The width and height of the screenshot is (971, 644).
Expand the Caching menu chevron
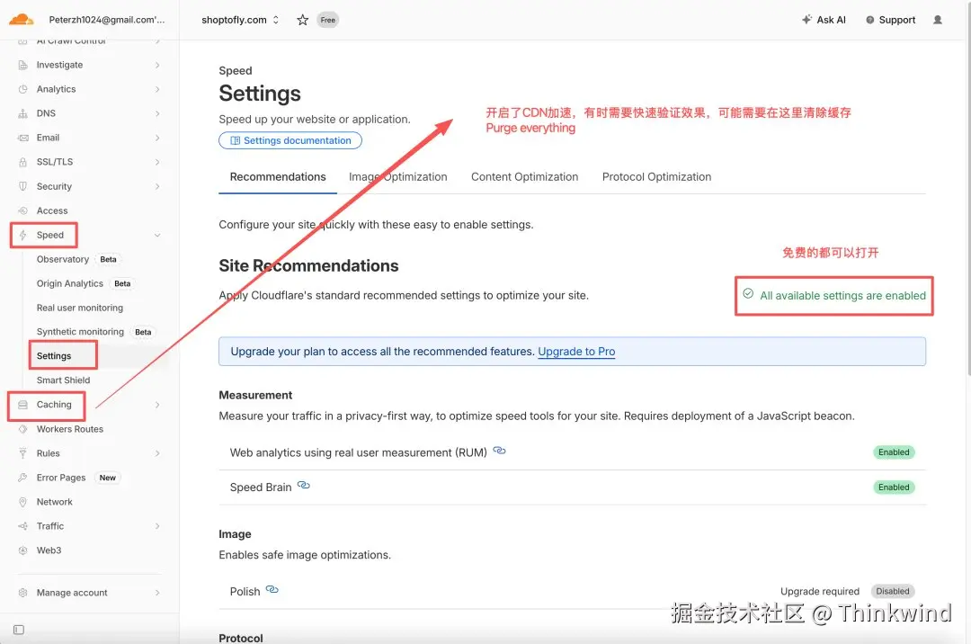[157, 405]
